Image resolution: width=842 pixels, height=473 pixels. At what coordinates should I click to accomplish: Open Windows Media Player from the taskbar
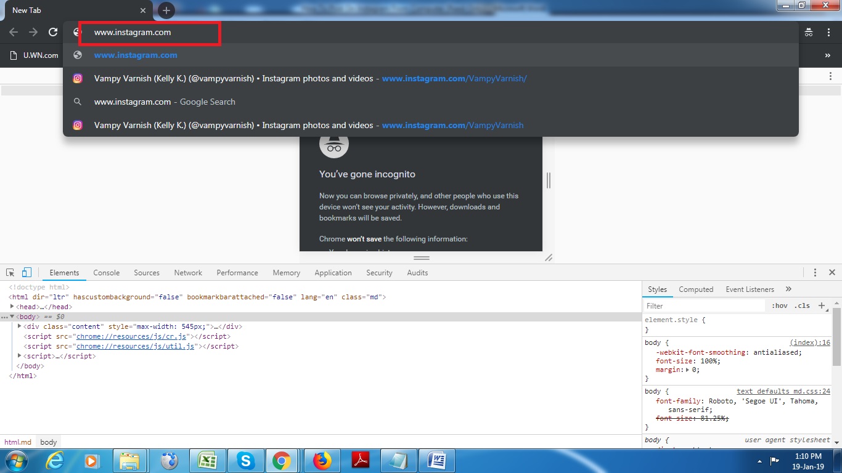91,461
